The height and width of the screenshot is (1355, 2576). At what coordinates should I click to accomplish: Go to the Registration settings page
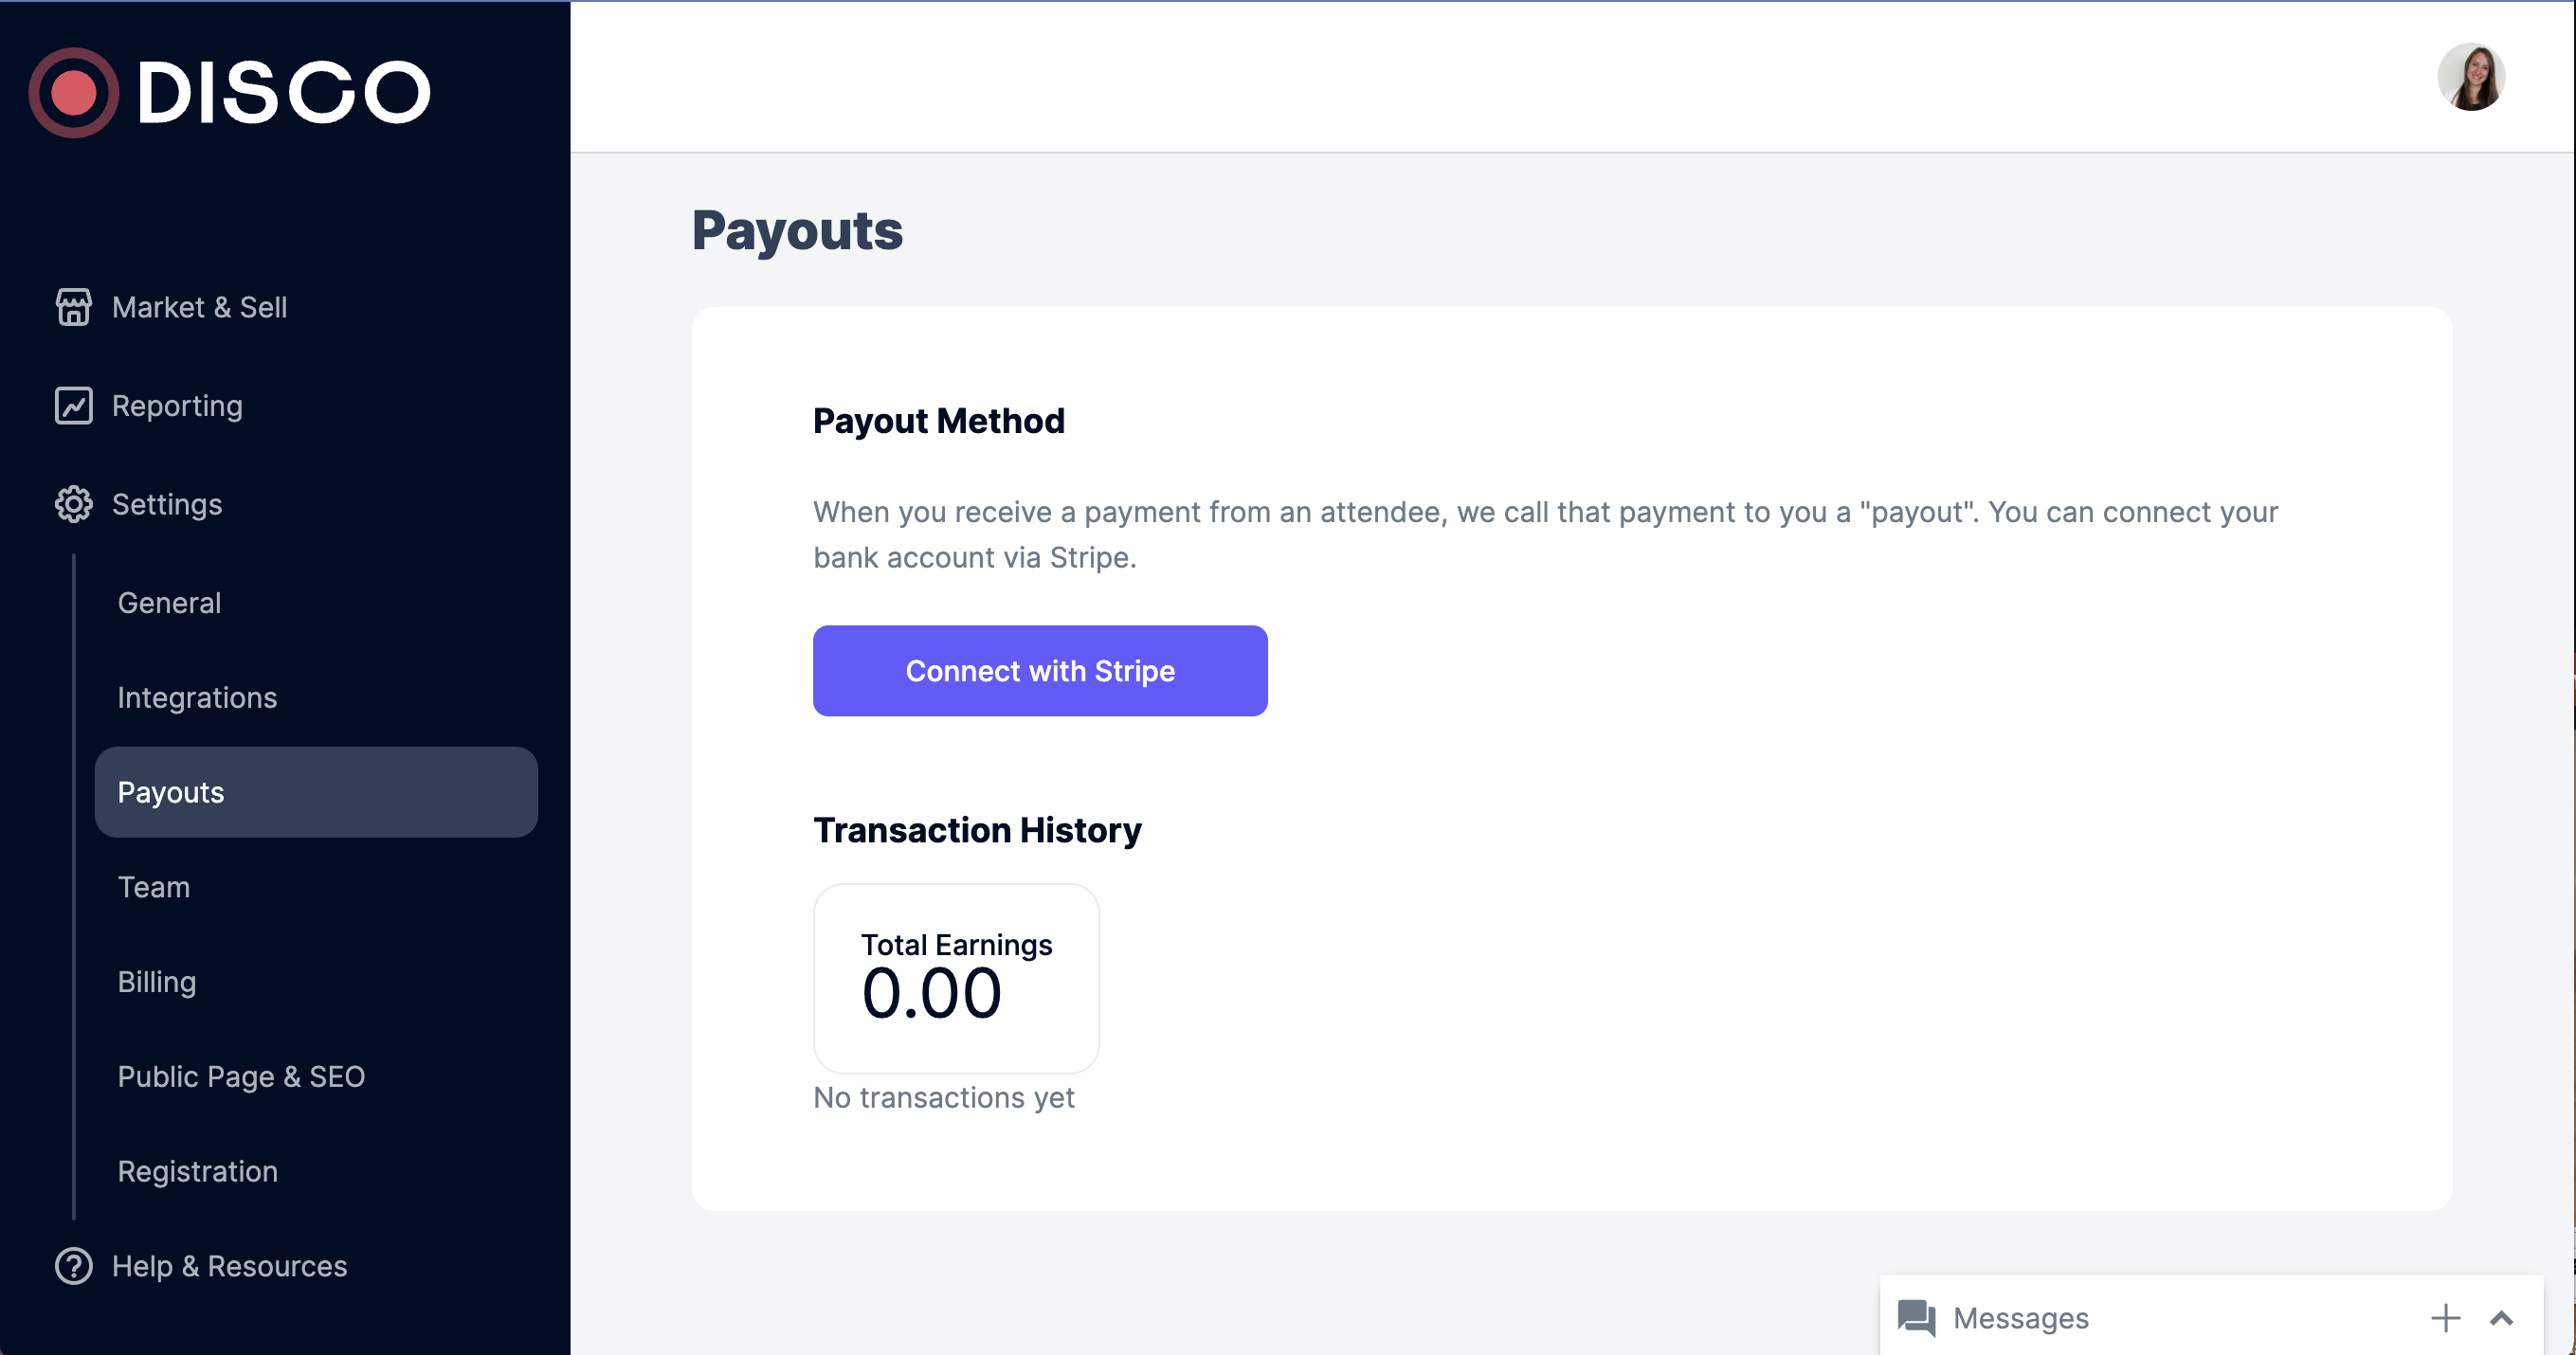point(198,1172)
